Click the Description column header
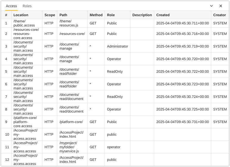 pyautogui.click(x=142, y=15)
